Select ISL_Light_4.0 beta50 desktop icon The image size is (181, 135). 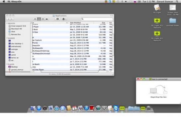pyautogui.click(x=157, y=36)
